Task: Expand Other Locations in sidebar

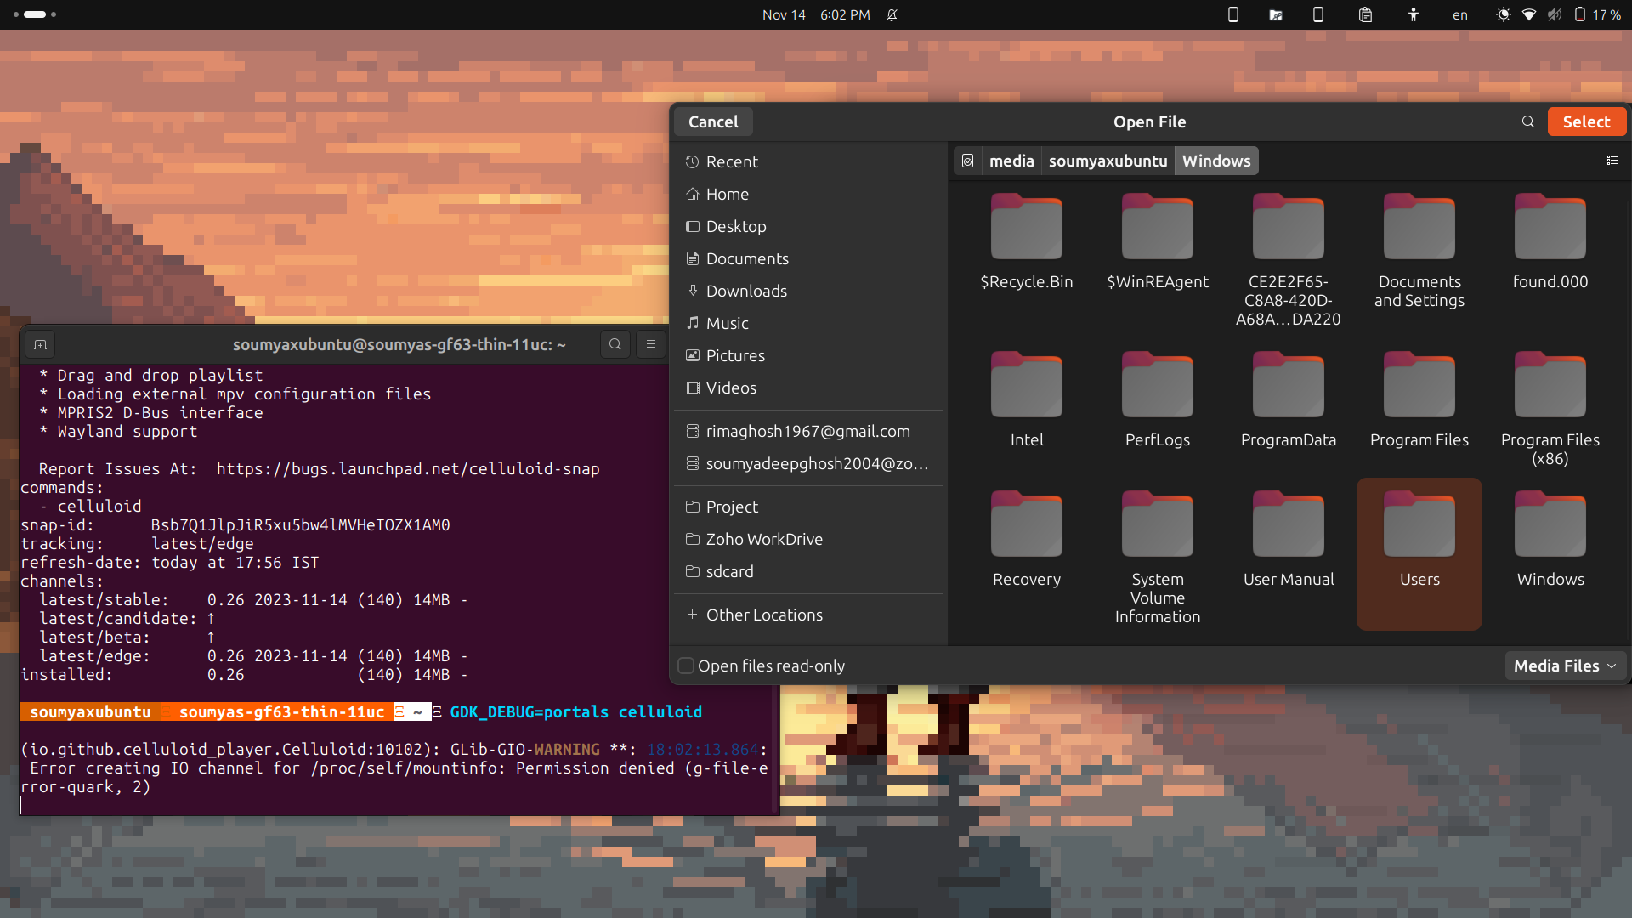Action: tap(763, 615)
